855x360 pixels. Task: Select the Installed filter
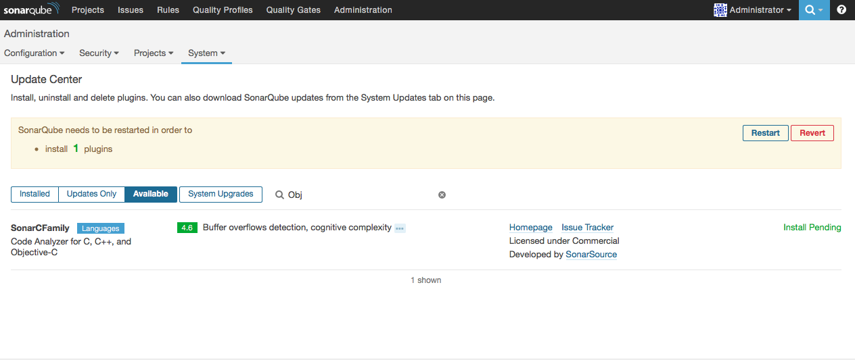(x=35, y=194)
